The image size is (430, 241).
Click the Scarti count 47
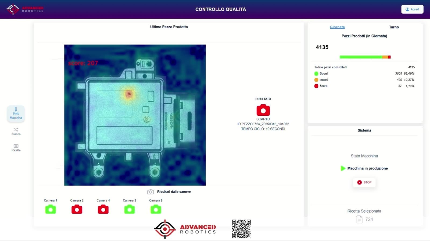pos(400,86)
